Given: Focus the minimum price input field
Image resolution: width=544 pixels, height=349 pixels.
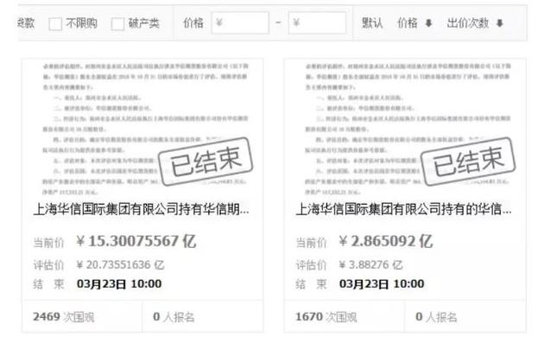Looking at the screenshot, I should (x=240, y=23).
